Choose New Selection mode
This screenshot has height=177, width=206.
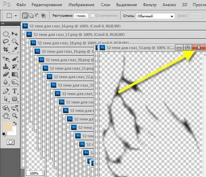click(x=25, y=16)
